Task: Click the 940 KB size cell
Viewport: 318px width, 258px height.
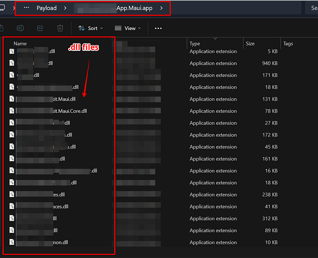Action: tap(269, 63)
